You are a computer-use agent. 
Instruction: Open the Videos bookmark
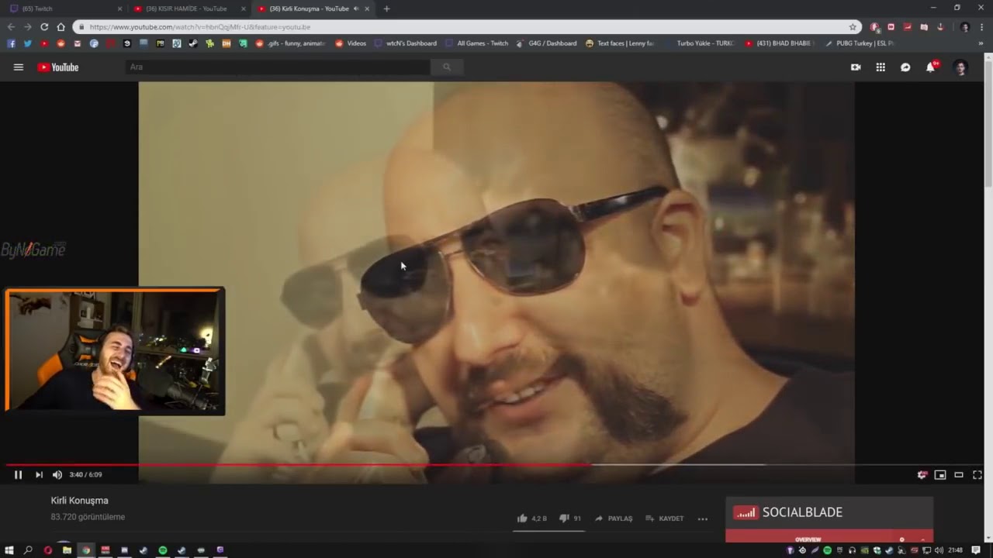(351, 43)
